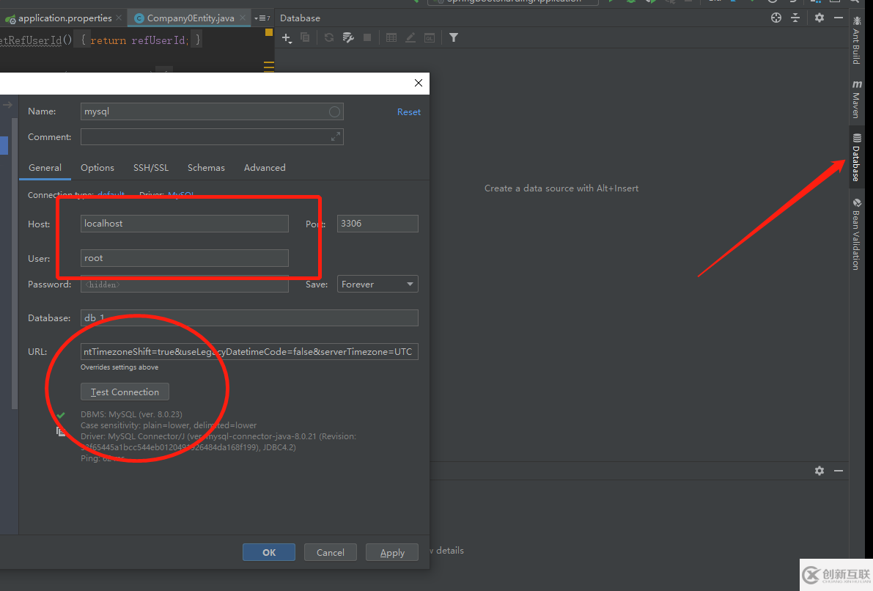This screenshot has width=873, height=591.
Task: Hide the lower panel with minus icon
Action: (839, 471)
